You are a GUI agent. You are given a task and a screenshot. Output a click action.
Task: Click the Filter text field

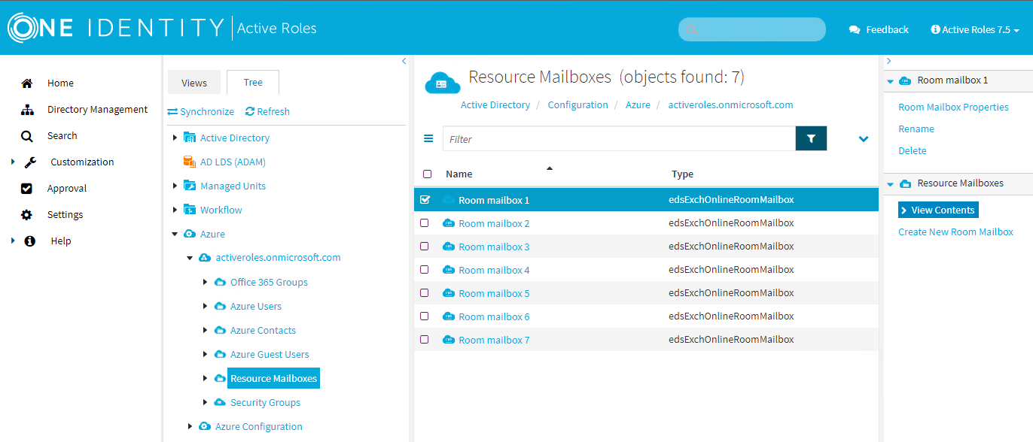coord(619,138)
